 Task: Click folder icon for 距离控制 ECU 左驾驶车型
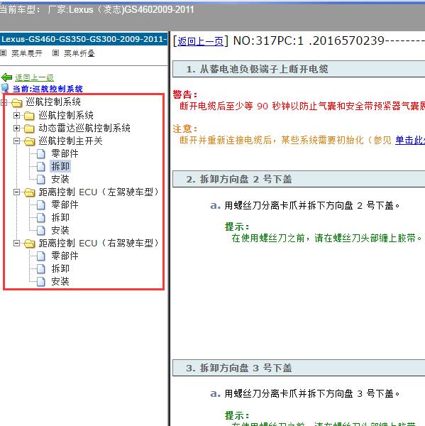coord(30,192)
